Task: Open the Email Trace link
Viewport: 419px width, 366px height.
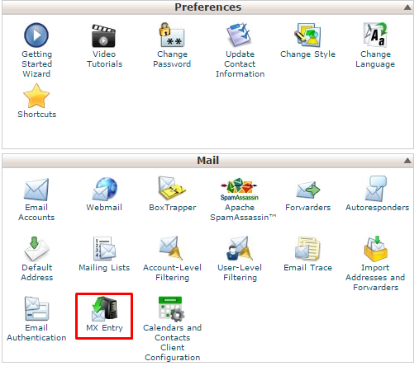Action: (307, 268)
